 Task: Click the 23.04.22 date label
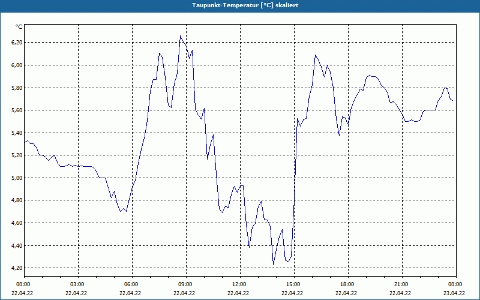point(454,293)
